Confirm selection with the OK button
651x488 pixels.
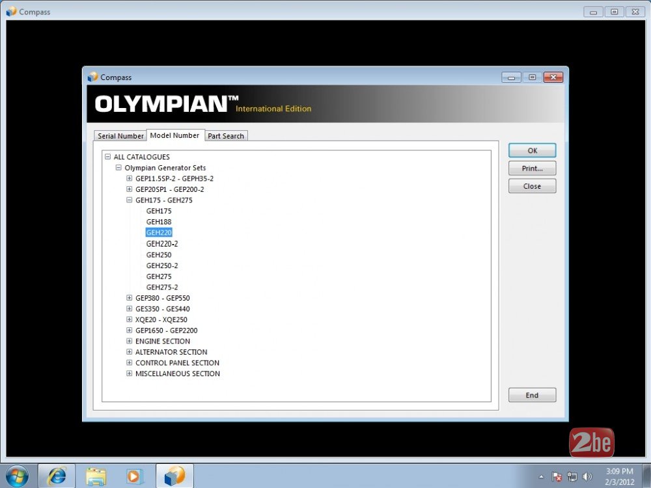(x=533, y=151)
